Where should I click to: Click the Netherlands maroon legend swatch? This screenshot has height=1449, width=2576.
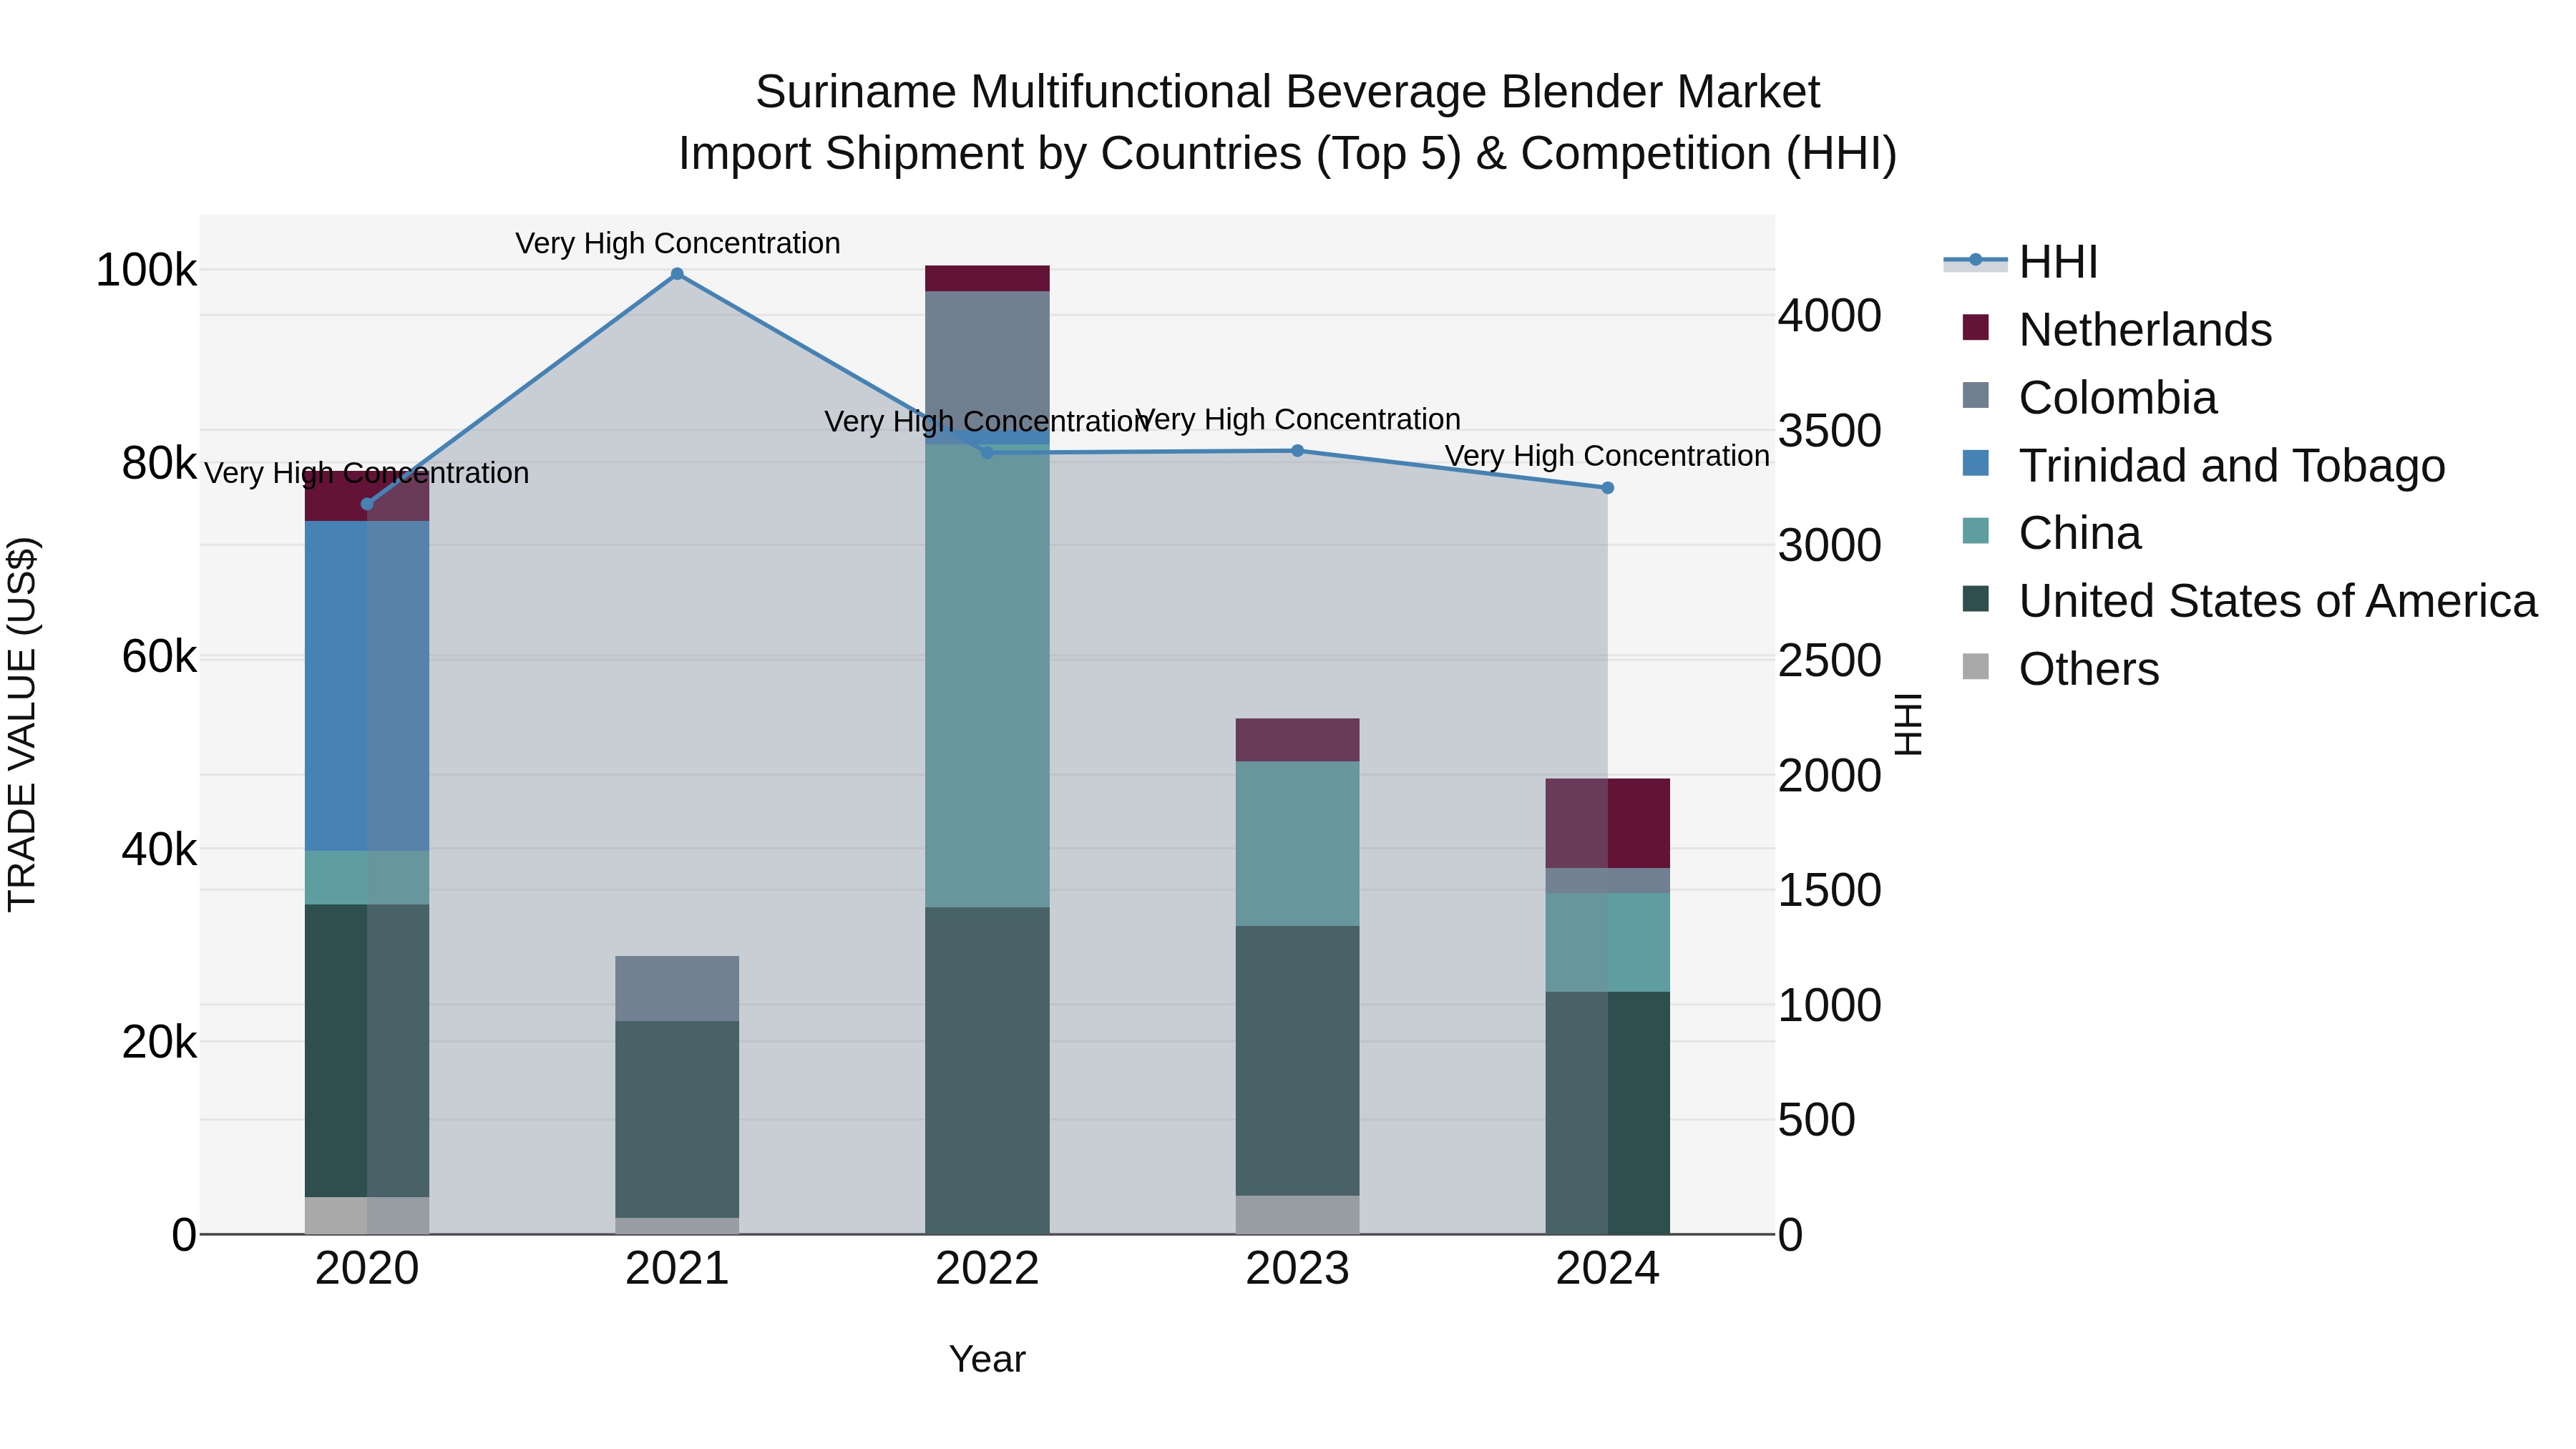(1976, 327)
